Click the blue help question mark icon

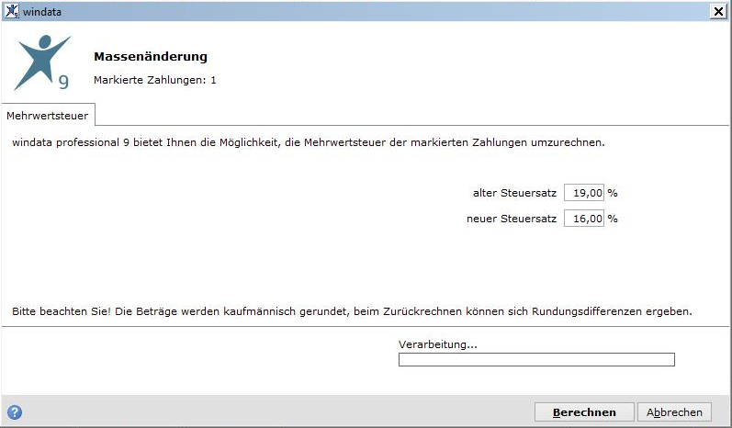point(15,412)
